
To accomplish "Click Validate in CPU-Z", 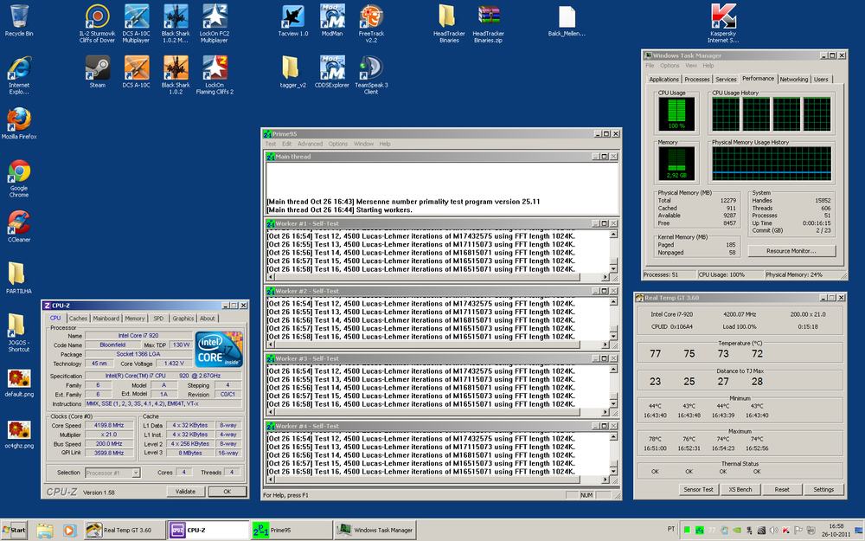I will tap(185, 491).
